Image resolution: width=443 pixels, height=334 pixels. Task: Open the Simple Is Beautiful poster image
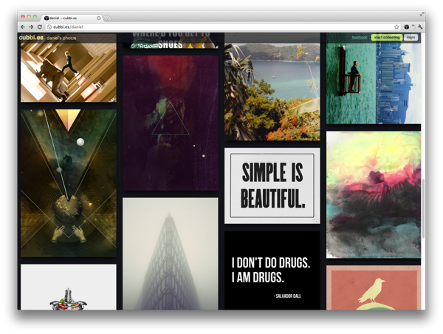272,185
